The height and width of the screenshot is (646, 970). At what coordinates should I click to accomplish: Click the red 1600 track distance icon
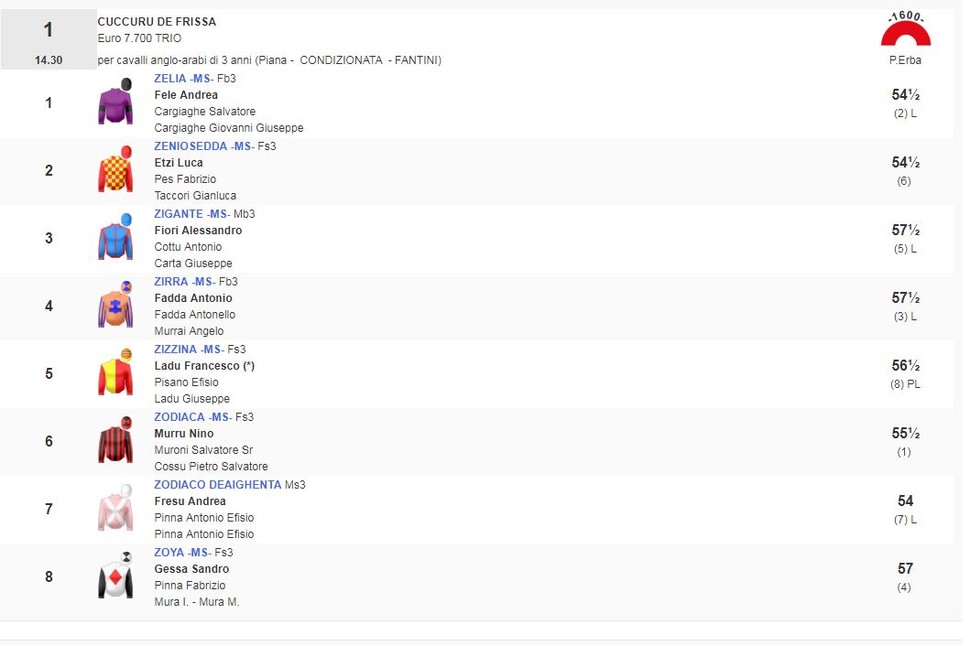tap(905, 30)
